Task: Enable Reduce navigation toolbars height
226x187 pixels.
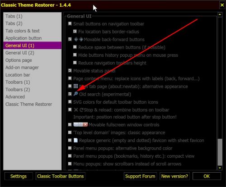Action: [x=75, y=63]
